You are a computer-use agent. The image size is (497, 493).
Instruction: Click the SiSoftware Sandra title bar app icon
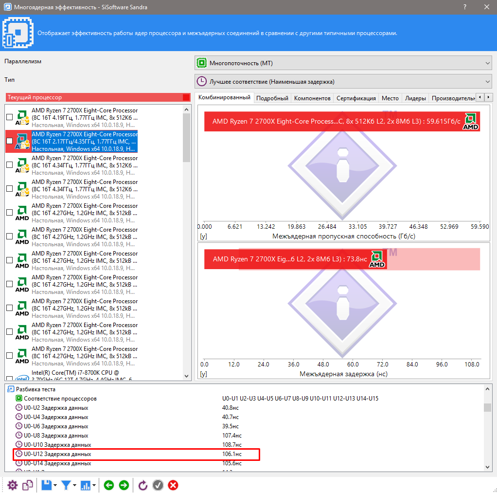[7, 7]
